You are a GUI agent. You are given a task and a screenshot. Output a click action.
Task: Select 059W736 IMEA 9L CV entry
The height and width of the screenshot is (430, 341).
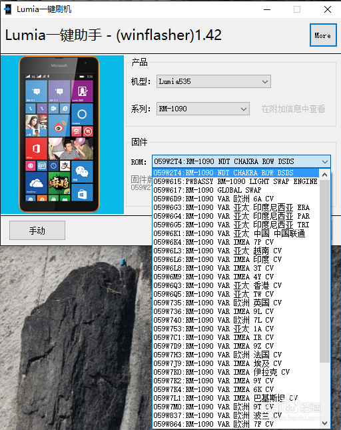point(236,311)
